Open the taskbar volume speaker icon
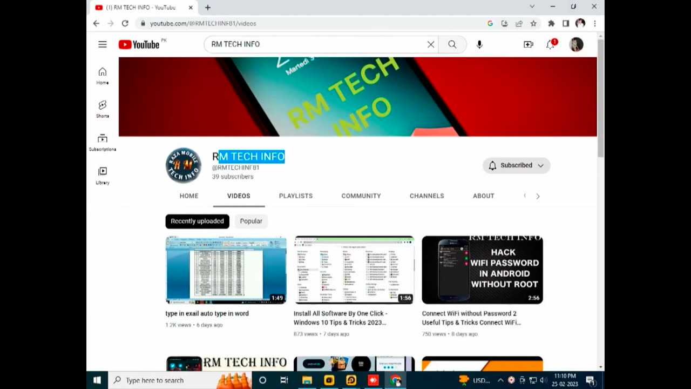The image size is (691, 389). tap(543, 380)
